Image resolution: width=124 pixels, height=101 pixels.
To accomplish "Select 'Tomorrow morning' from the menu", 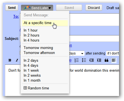I will coord(38,48).
